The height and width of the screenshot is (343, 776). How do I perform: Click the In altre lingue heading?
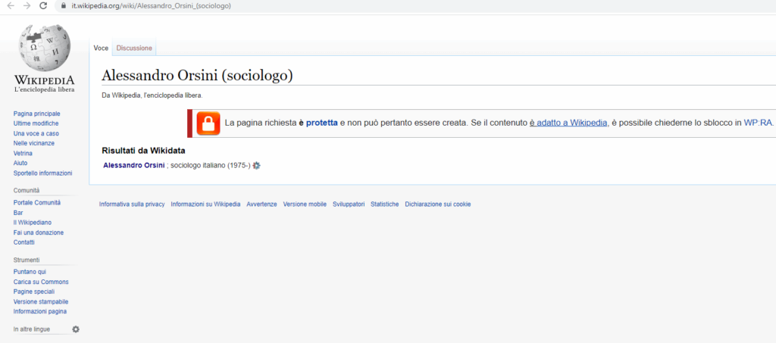pos(32,329)
